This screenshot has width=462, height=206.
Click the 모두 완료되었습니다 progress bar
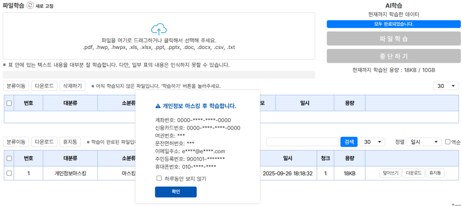click(x=394, y=24)
